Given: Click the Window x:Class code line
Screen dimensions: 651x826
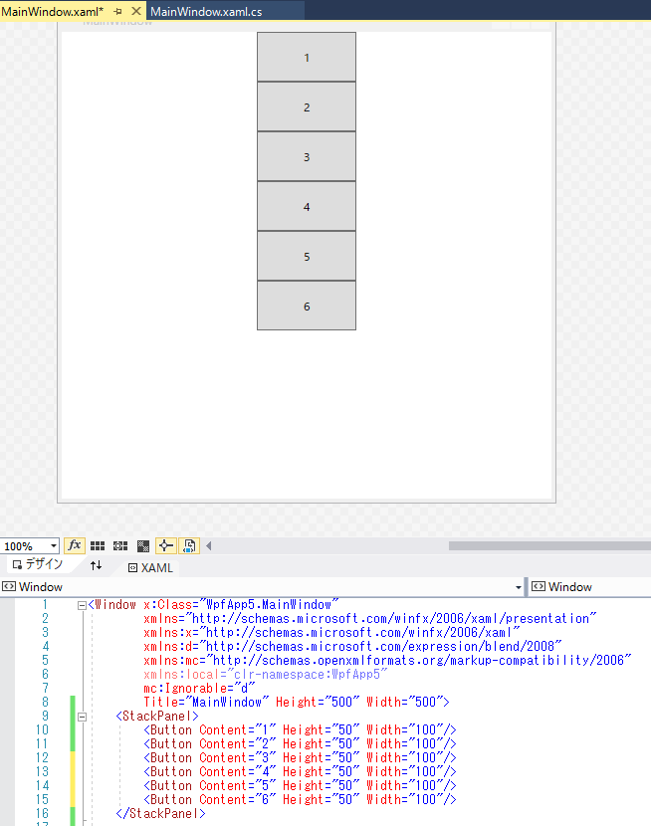Looking at the screenshot, I should coord(213,605).
